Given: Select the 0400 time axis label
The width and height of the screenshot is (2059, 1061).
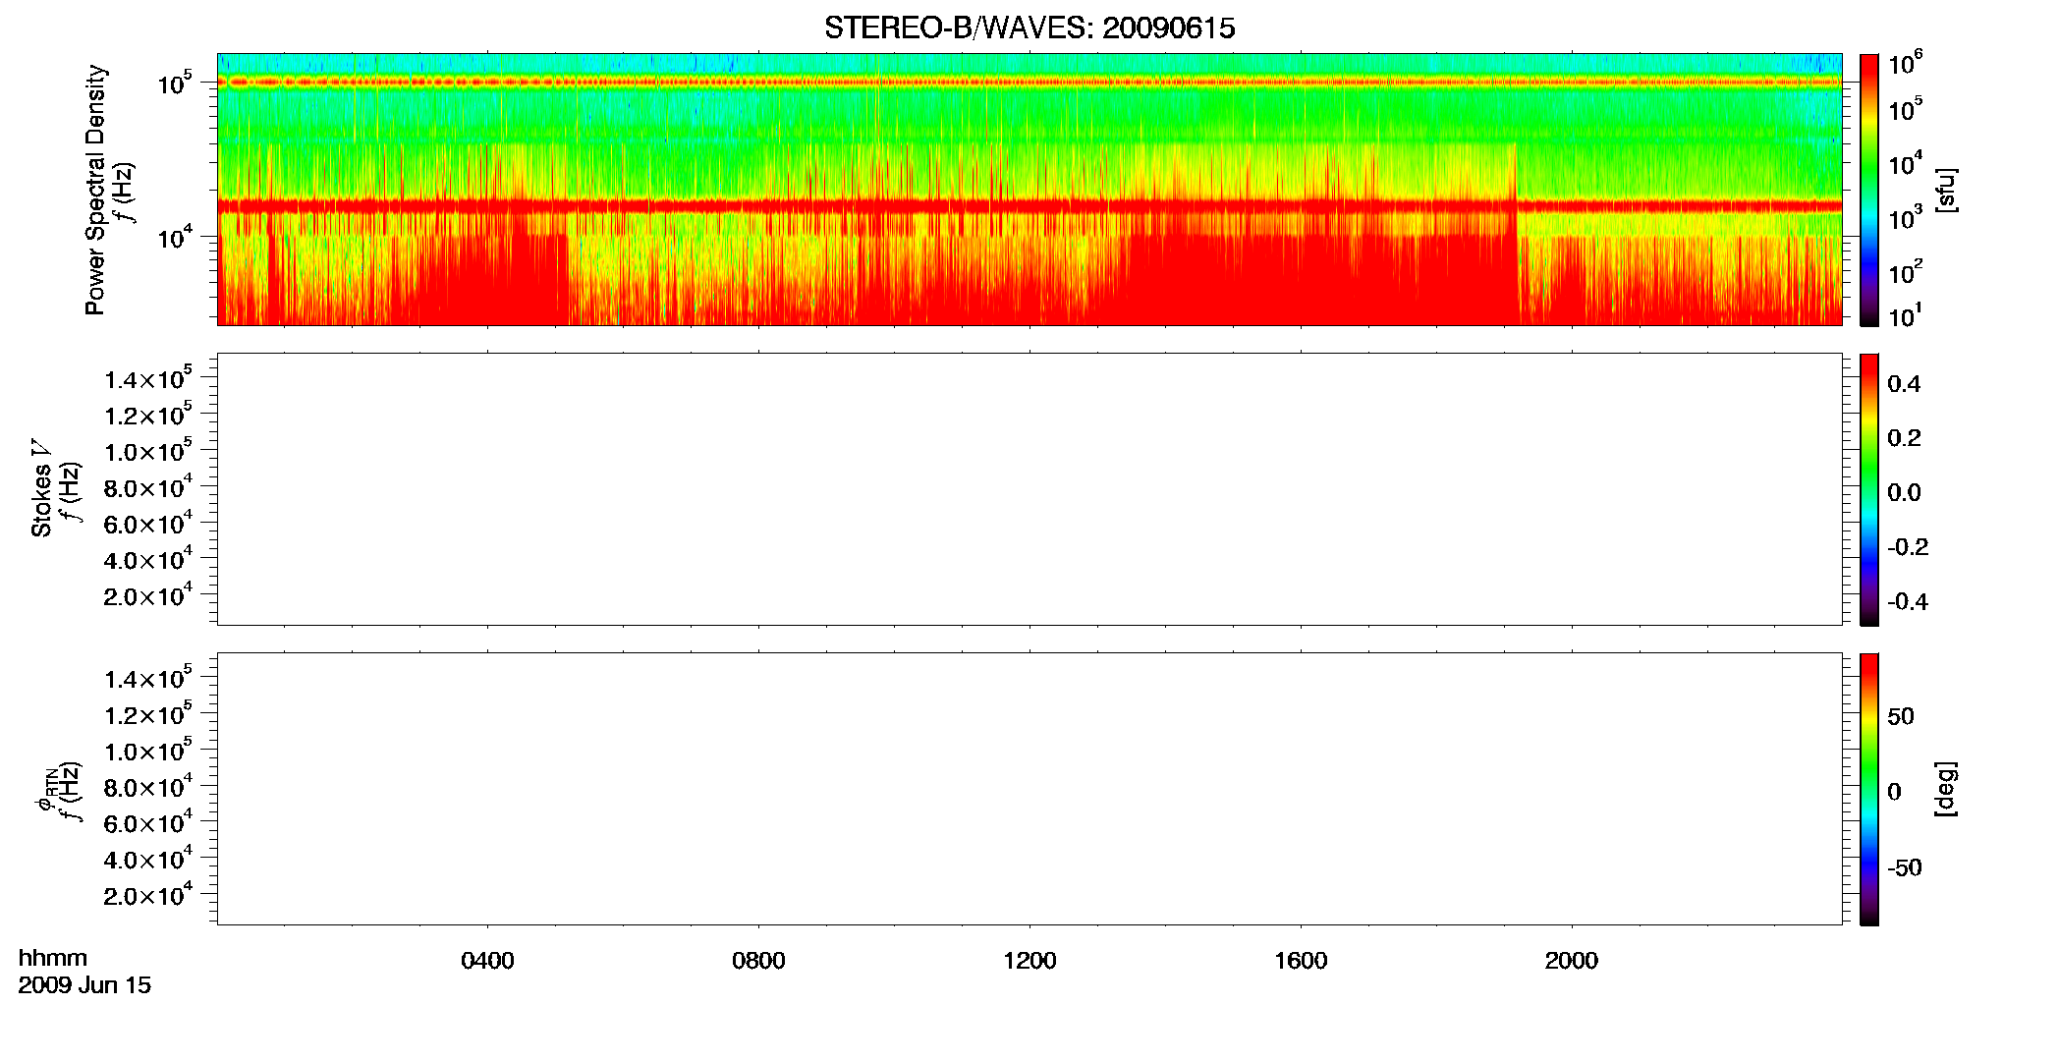Looking at the screenshot, I should 487,961.
